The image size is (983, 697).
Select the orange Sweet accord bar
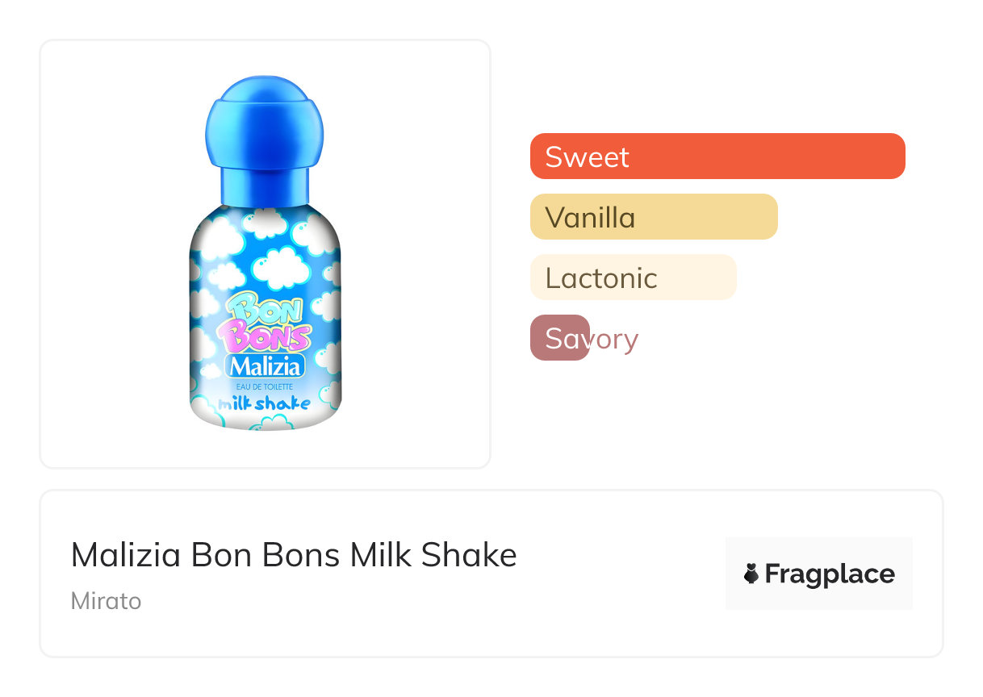(x=717, y=156)
